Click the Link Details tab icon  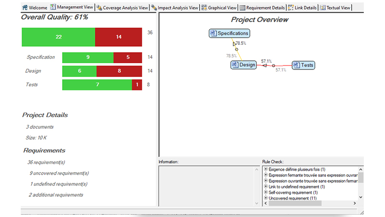click(291, 8)
